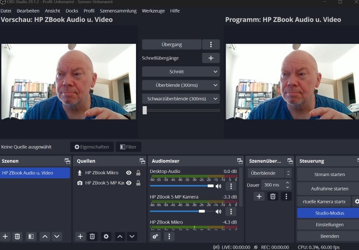The width and height of the screenshot is (359, 250).
Task: Adjust Desktop-Audio volume slider
Action: 182,186
